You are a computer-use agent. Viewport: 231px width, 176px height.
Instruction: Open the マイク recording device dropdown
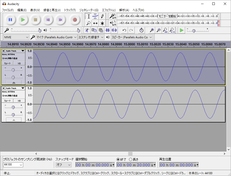57,37
